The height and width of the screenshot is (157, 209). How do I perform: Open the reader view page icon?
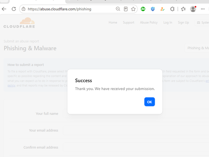tap(126, 9)
